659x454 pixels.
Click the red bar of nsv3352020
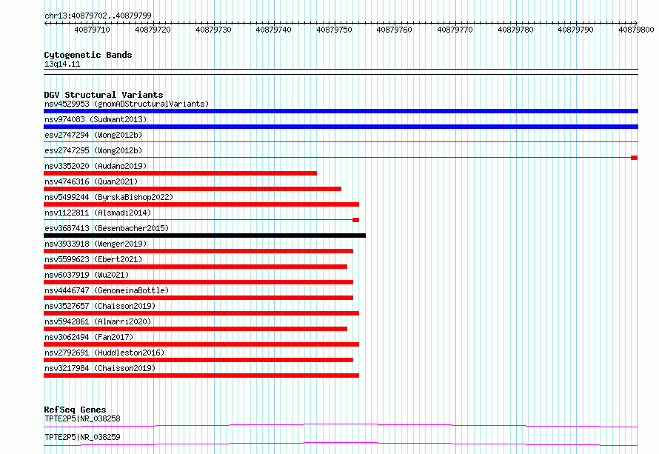pyautogui.click(x=181, y=173)
